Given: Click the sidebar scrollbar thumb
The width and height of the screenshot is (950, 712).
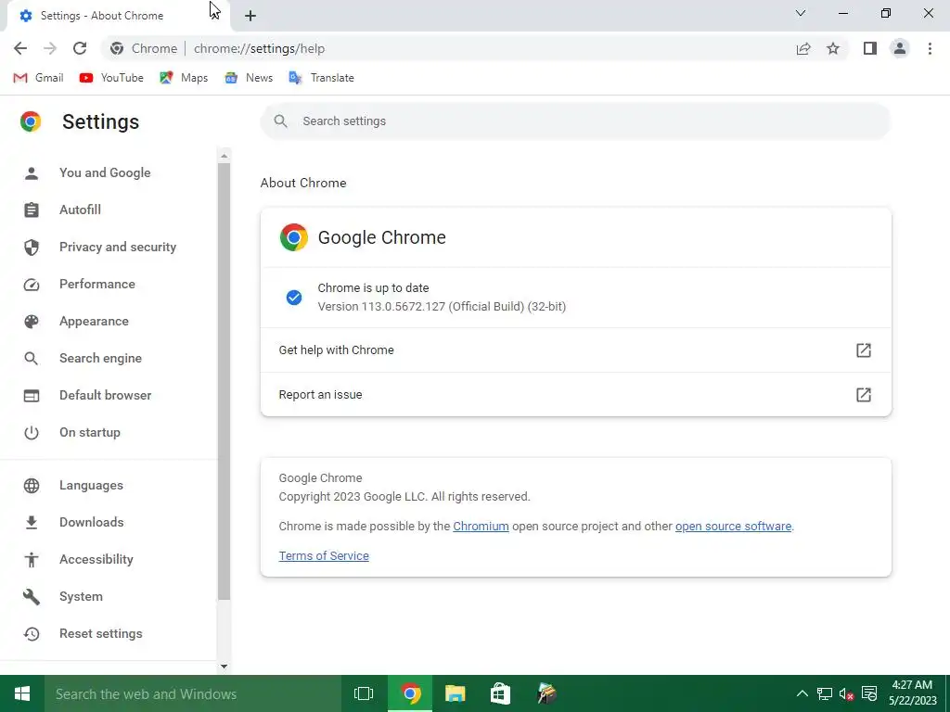Looking at the screenshot, I should tap(225, 381).
